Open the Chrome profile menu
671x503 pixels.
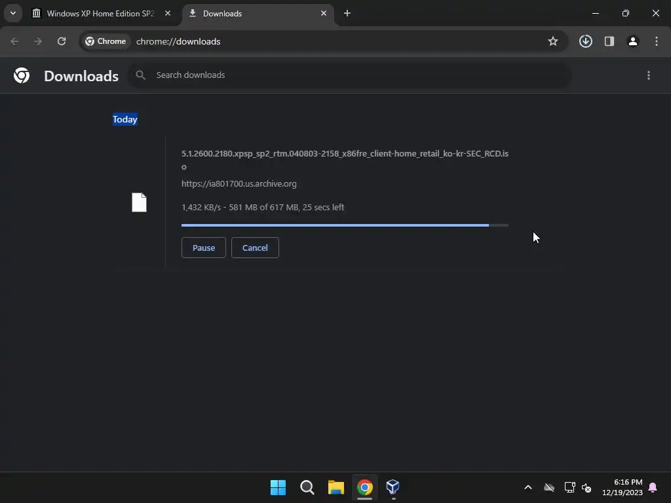point(633,41)
